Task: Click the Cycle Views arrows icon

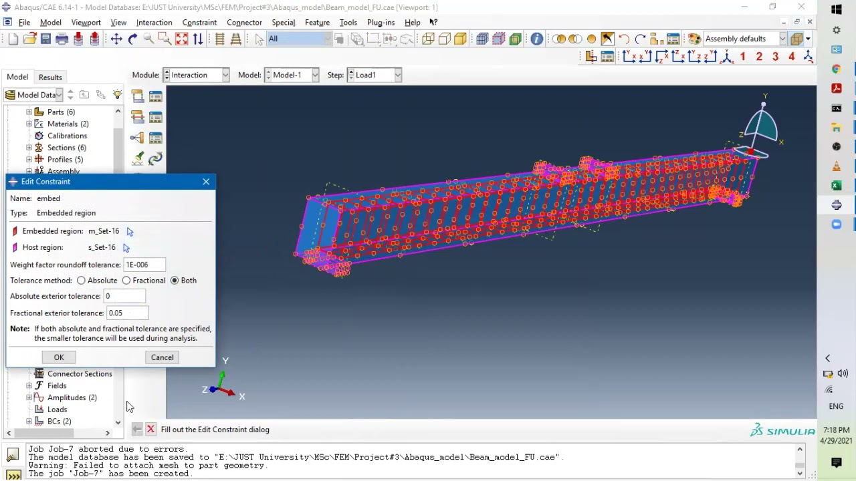Action: point(198,39)
